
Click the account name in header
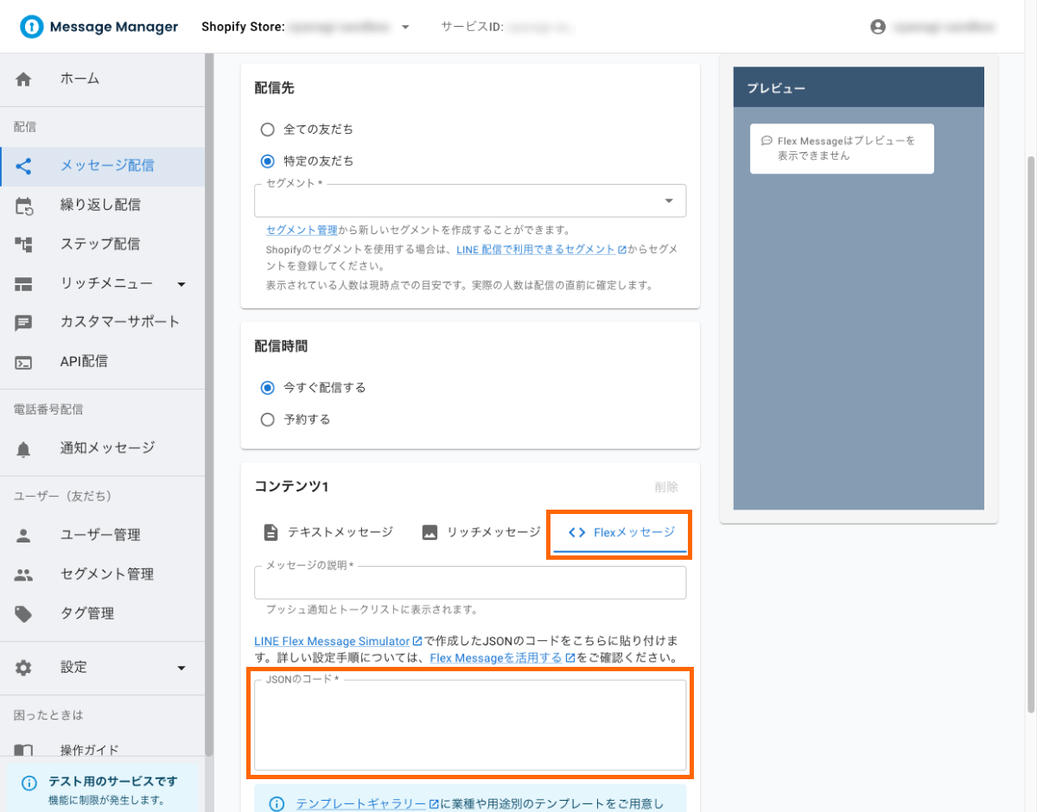click(x=945, y=27)
